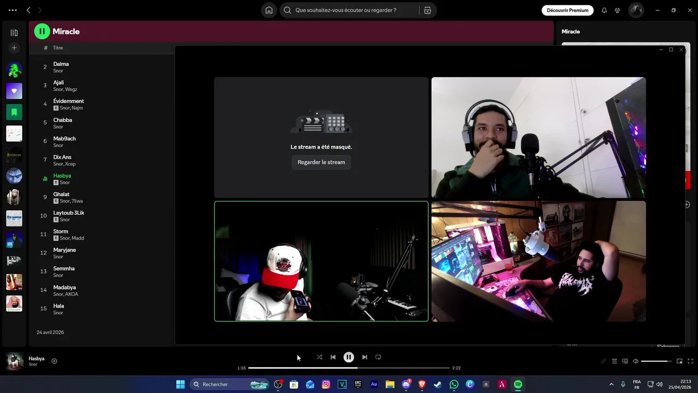The image size is (698, 393).
Task: Seek on the song progress bar
Action: (x=349, y=368)
